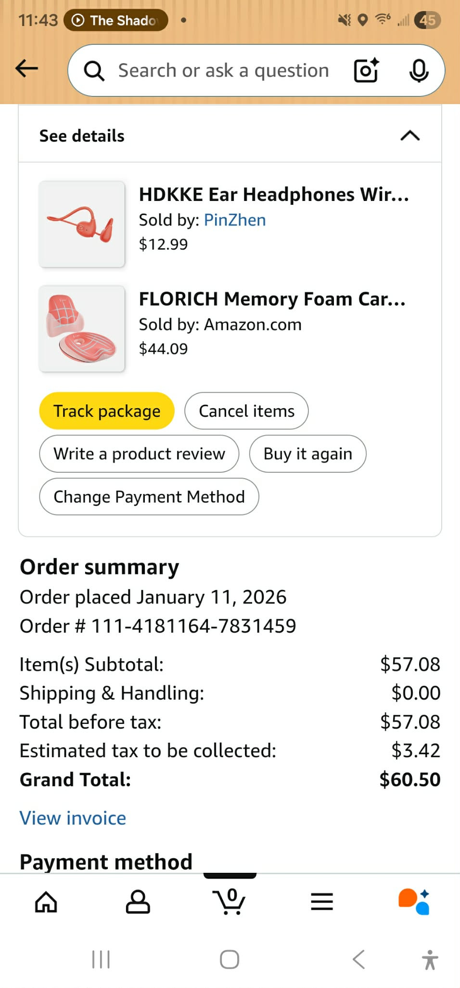Launch the Rufus AI assistant icon
This screenshot has width=460, height=988.
[x=414, y=902]
